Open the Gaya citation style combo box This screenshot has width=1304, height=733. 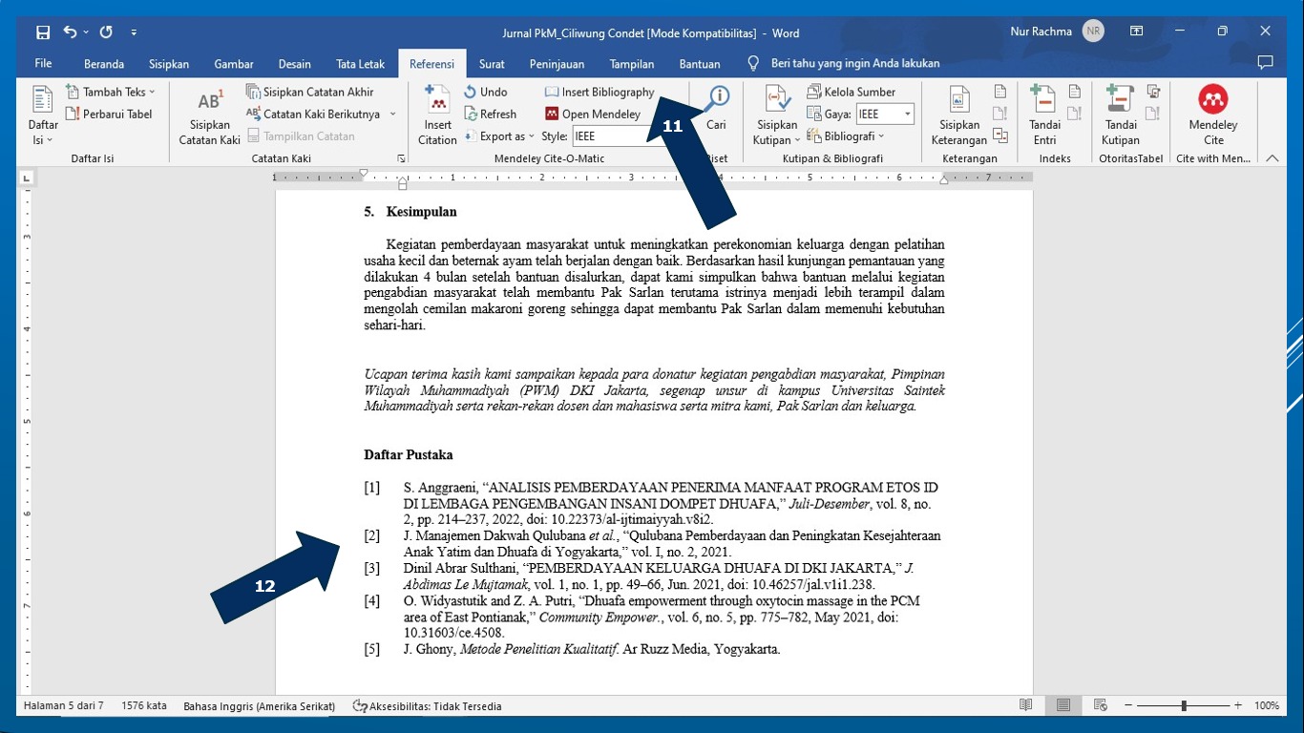point(884,114)
